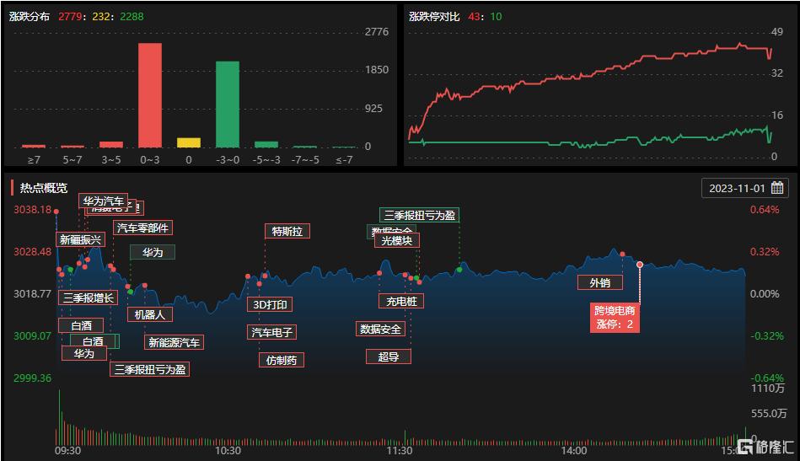Viewport: 800px width, 461px height.
Task: Click the 华为 red-bordered label below 白酒
Action: pyautogui.click(x=84, y=353)
